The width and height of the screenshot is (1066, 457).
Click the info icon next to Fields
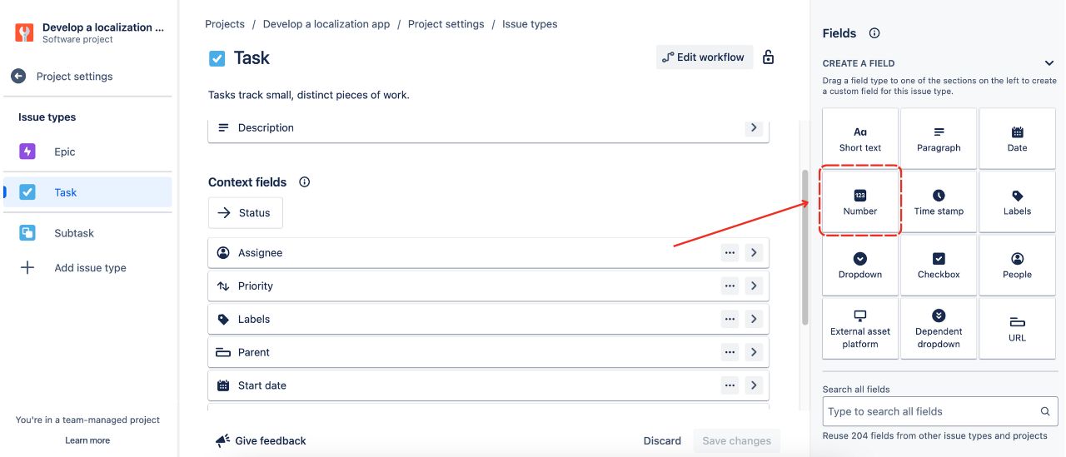[874, 33]
